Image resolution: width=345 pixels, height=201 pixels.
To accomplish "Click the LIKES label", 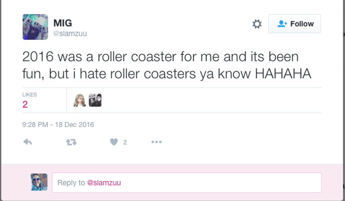I will coord(30,95).
